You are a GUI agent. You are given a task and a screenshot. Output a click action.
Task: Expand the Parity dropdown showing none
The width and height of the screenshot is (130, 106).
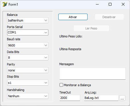(x=28, y=70)
